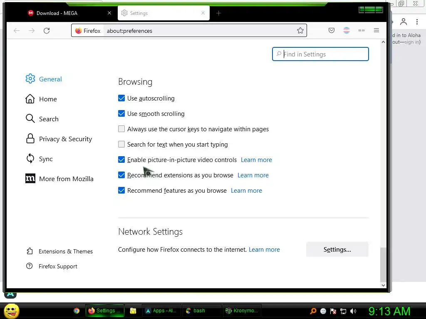
Task: Click settings page vertical scrollbar thumb
Action: [383, 265]
